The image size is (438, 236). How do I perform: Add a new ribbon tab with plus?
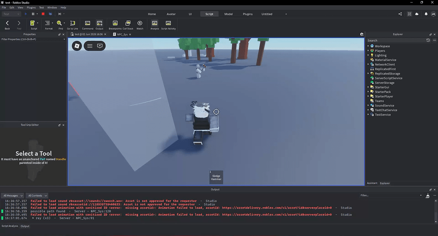(286, 14)
